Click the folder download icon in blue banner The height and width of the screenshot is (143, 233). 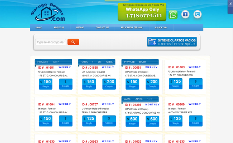[x=152, y=42]
